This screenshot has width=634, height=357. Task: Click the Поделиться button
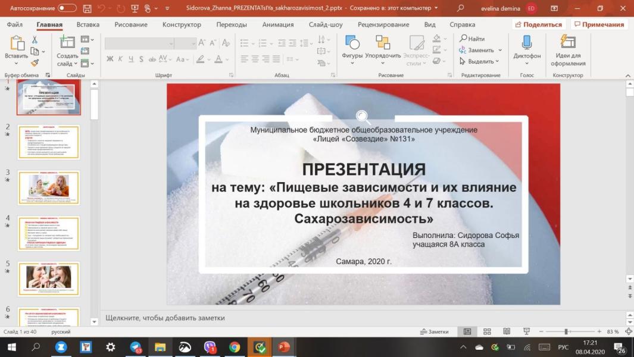(x=539, y=24)
